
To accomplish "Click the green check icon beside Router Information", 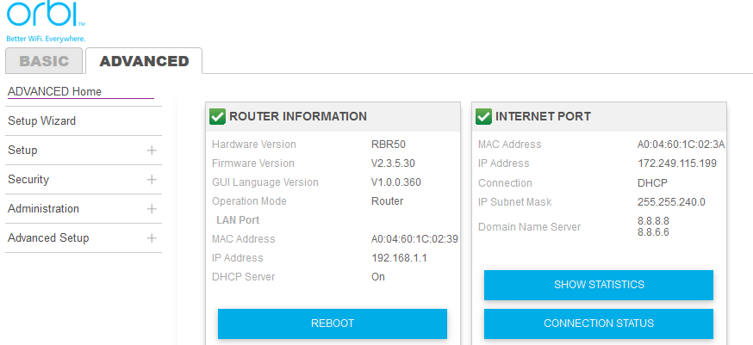I will click(x=218, y=116).
